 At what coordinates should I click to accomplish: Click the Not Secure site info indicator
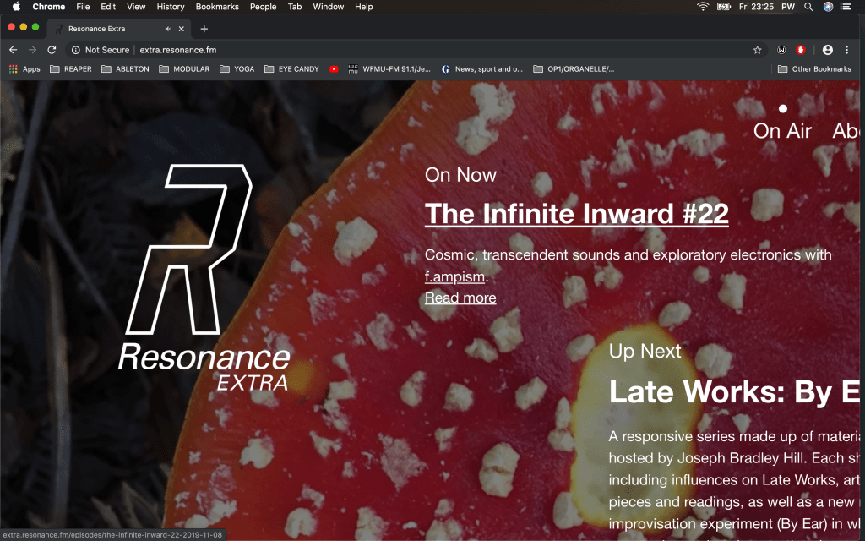point(101,50)
